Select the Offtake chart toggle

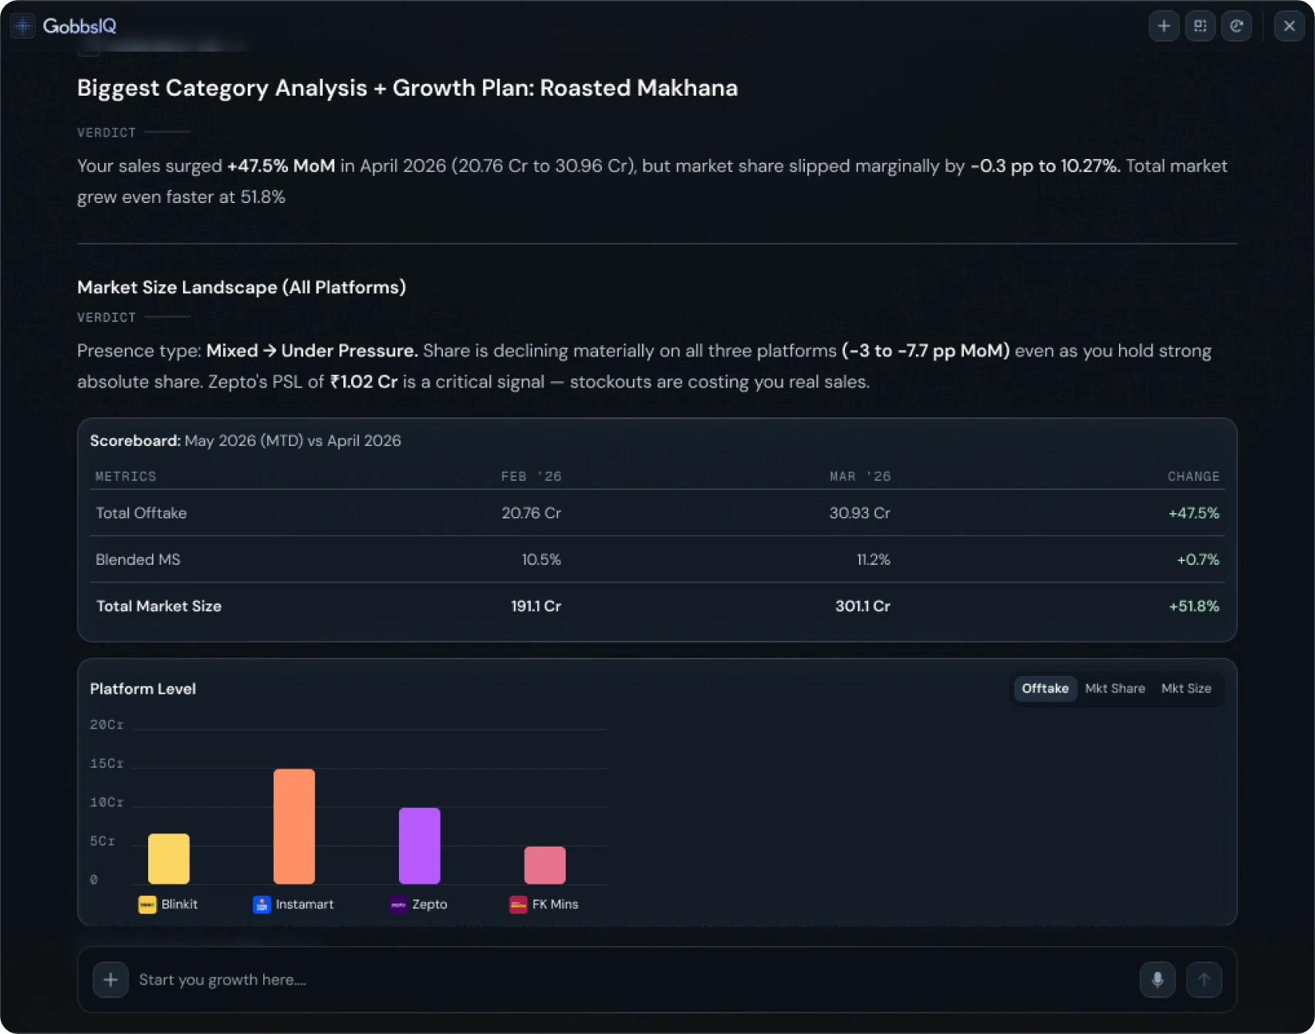1045,688
